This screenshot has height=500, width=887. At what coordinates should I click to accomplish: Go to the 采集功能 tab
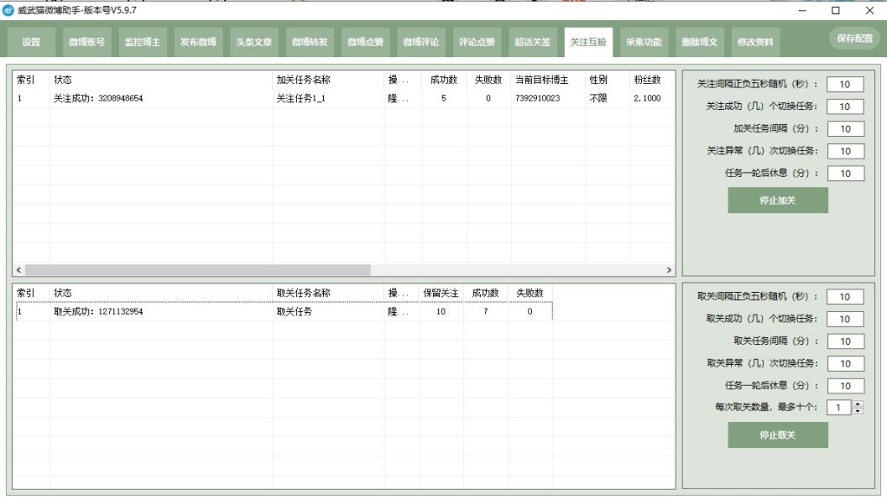click(x=644, y=42)
